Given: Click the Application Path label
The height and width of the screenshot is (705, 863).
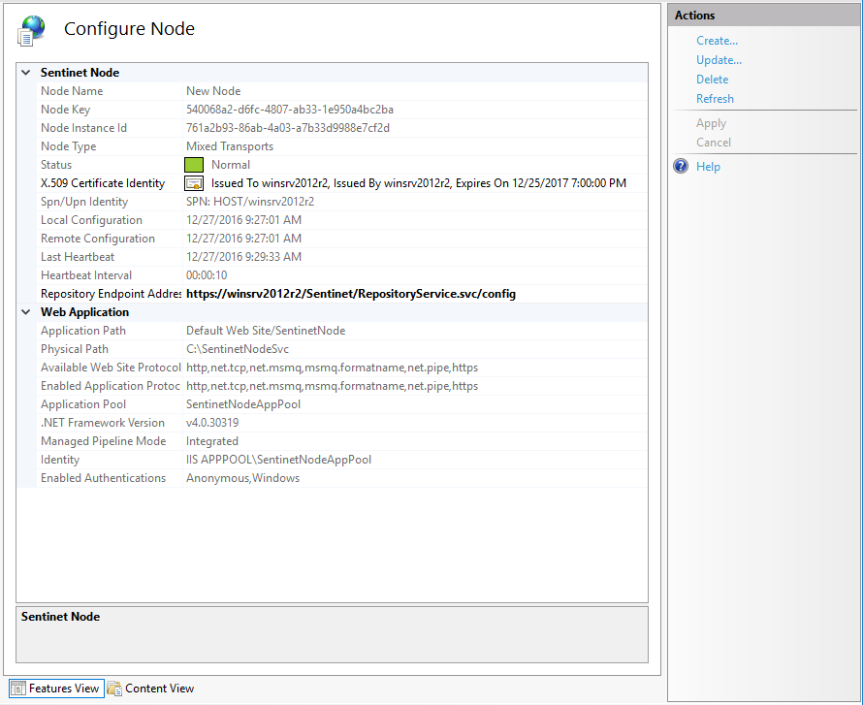Looking at the screenshot, I should [x=83, y=331].
